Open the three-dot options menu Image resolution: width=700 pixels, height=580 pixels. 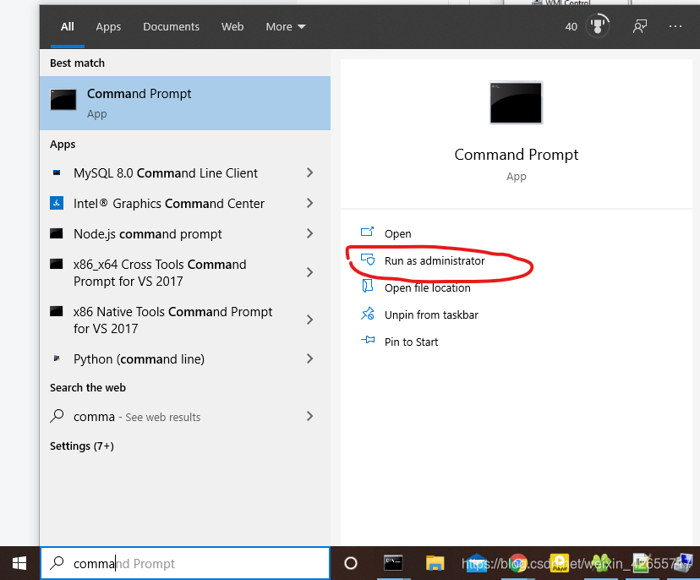(x=675, y=26)
